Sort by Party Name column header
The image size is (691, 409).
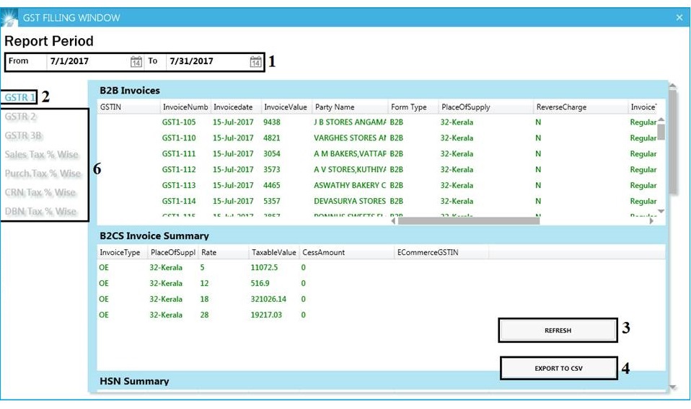pyautogui.click(x=351, y=107)
